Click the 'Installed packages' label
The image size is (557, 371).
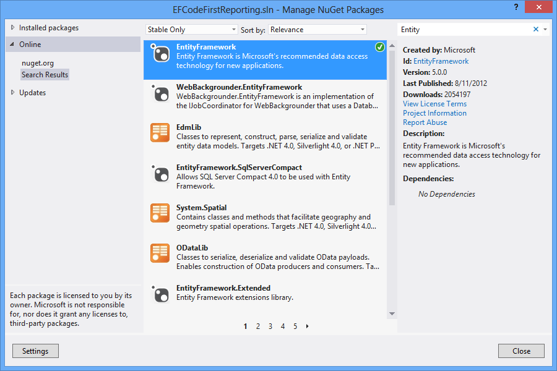coord(49,28)
